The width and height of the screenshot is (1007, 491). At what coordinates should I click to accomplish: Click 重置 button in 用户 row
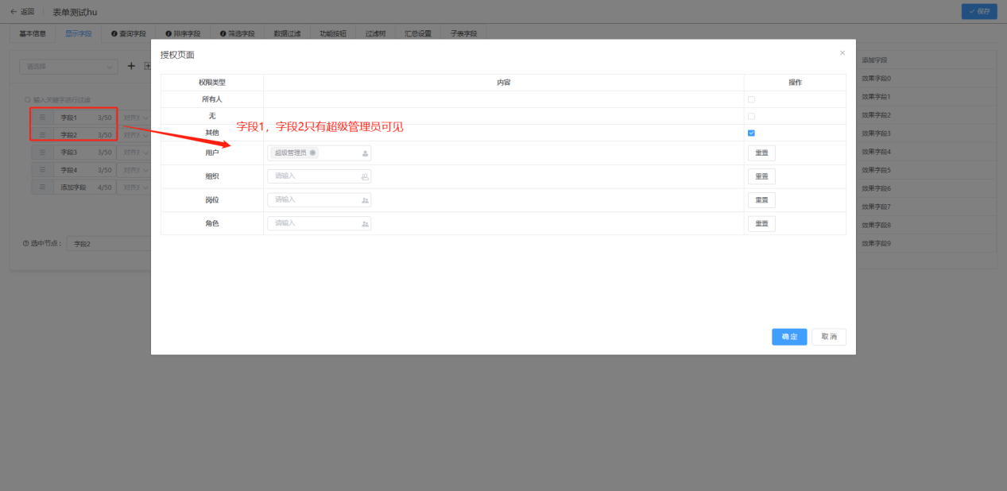[761, 153]
